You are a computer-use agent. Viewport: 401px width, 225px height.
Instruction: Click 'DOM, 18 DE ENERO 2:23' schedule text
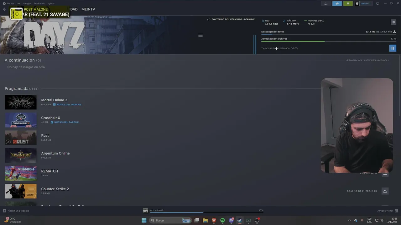[362, 191]
